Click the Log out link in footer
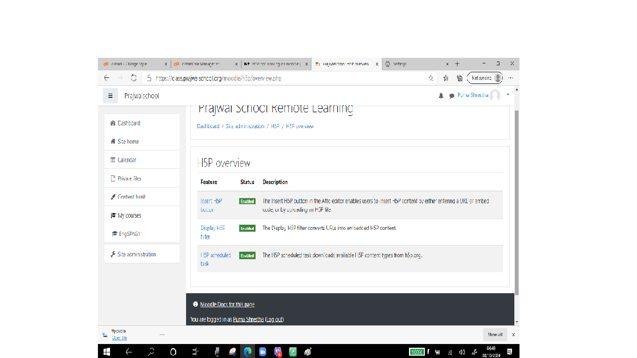The image size is (637, 358). click(274, 319)
